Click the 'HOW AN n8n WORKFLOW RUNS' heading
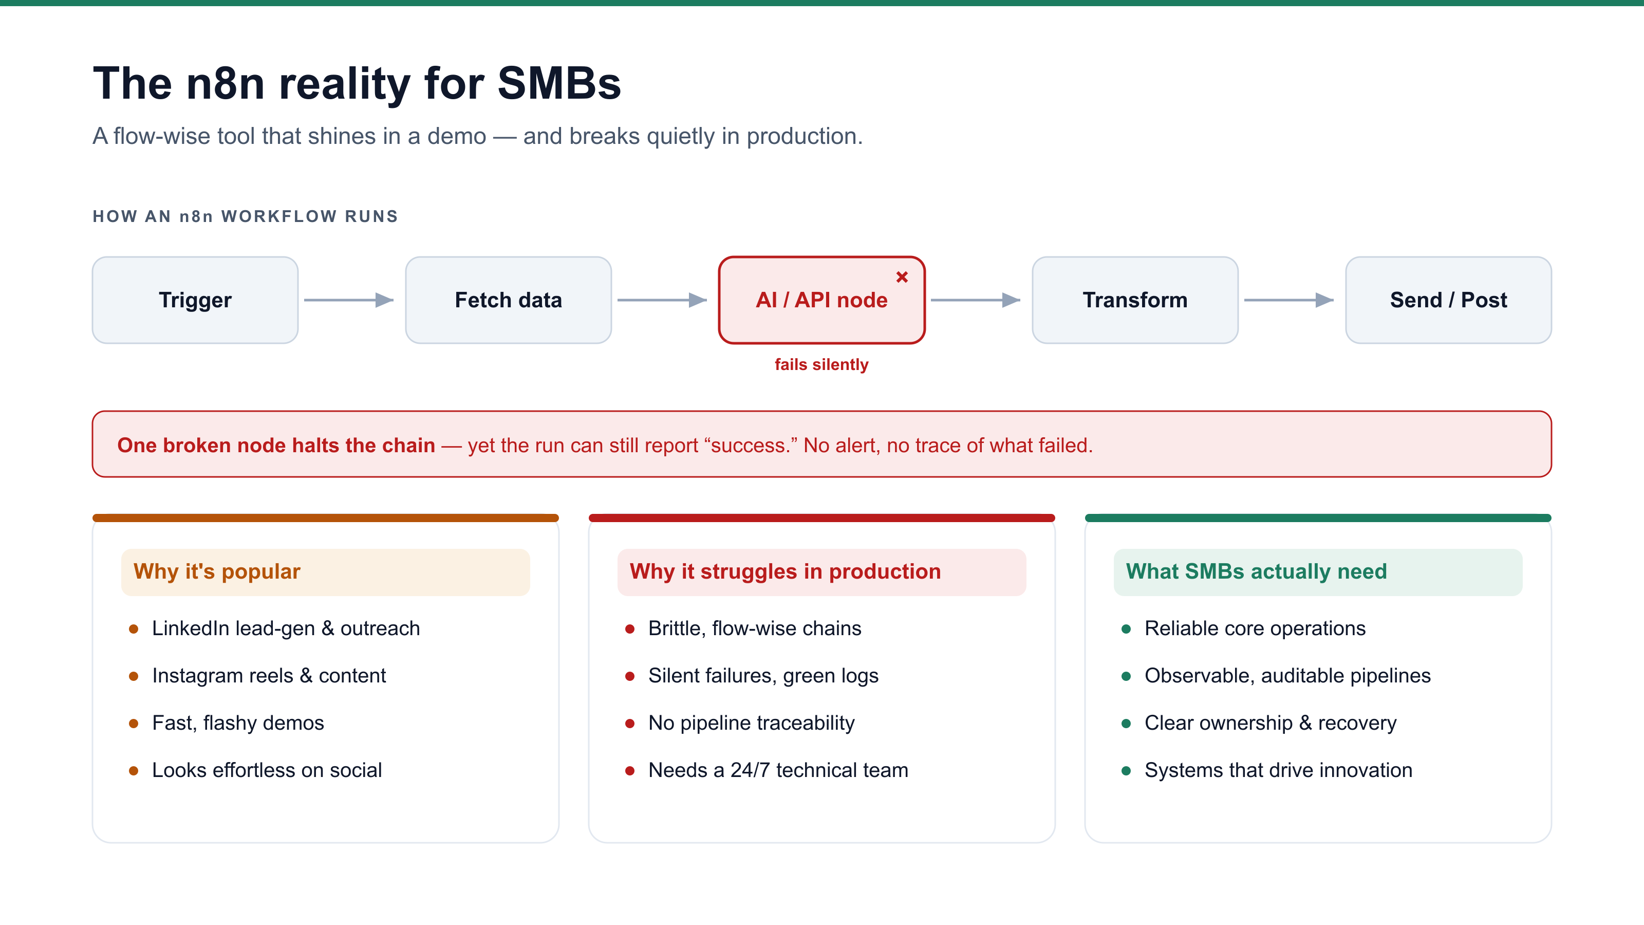The height and width of the screenshot is (925, 1644). click(x=246, y=216)
